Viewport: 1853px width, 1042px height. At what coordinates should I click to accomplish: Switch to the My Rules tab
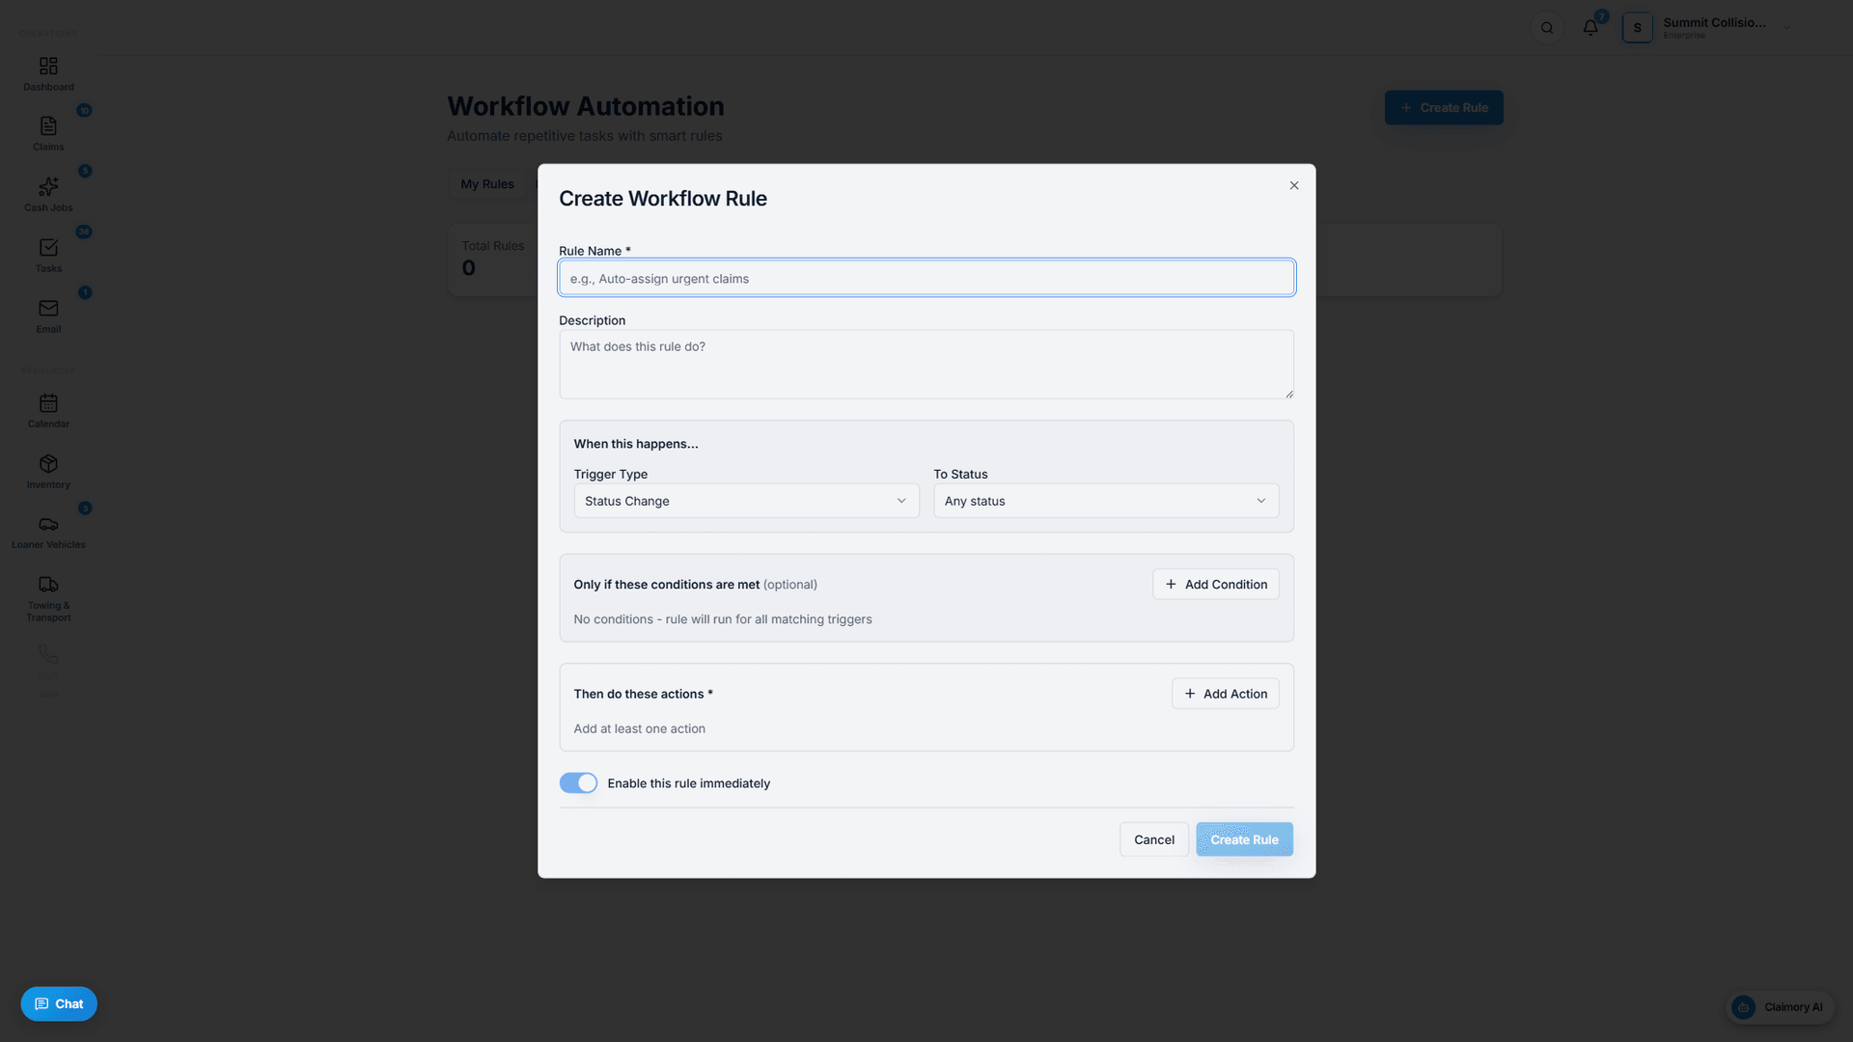[x=487, y=184]
